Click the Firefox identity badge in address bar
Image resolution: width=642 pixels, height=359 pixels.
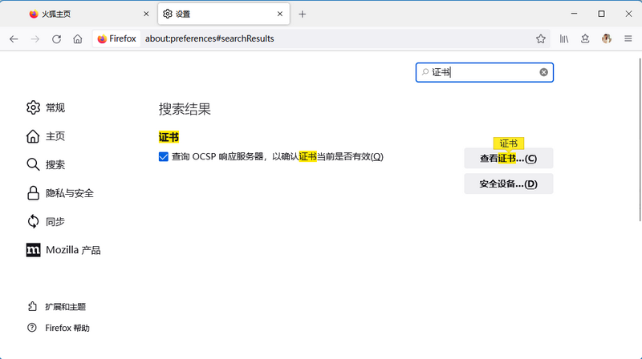pos(116,38)
